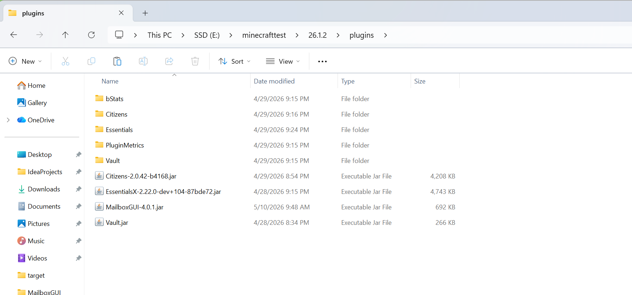Open the Sort dropdown menu
Image resolution: width=632 pixels, height=295 pixels.
pyautogui.click(x=235, y=62)
